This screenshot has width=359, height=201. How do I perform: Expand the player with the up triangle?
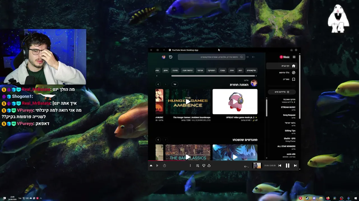click(x=151, y=166)
